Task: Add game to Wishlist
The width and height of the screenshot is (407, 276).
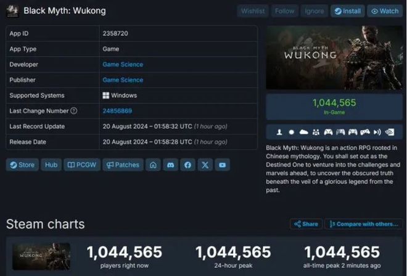Action: point(253,11)
